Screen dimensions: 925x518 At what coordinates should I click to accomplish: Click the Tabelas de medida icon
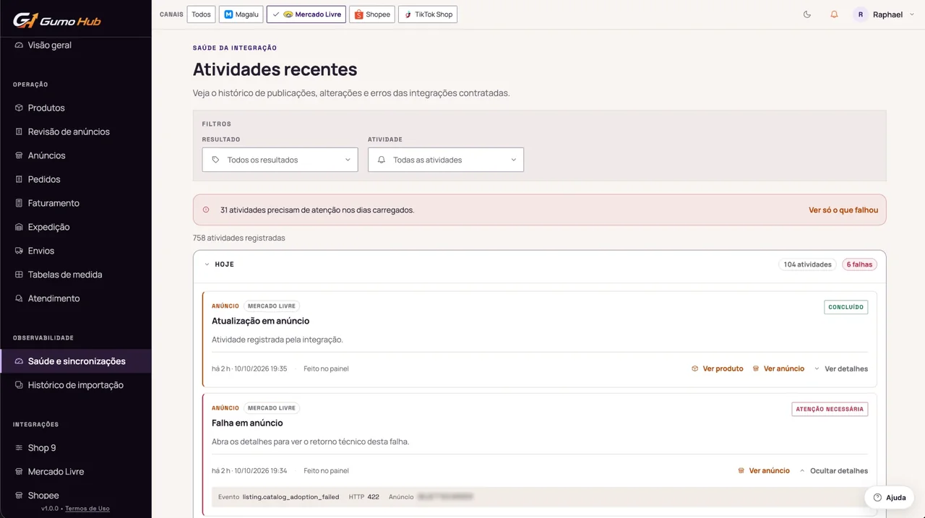click(x=19, y=275)
